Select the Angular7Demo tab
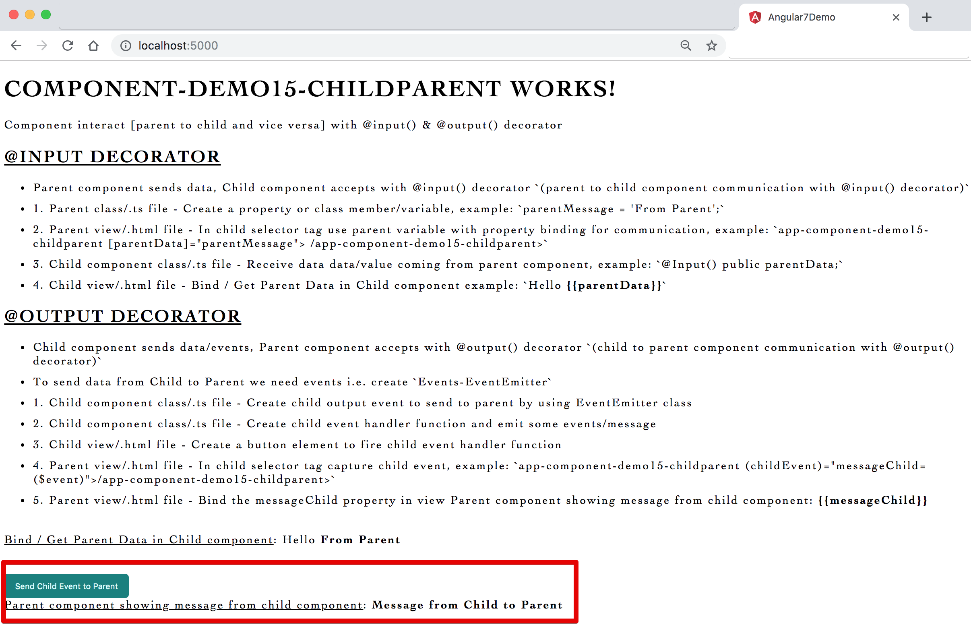971x625 pixels. coord(811,17)
